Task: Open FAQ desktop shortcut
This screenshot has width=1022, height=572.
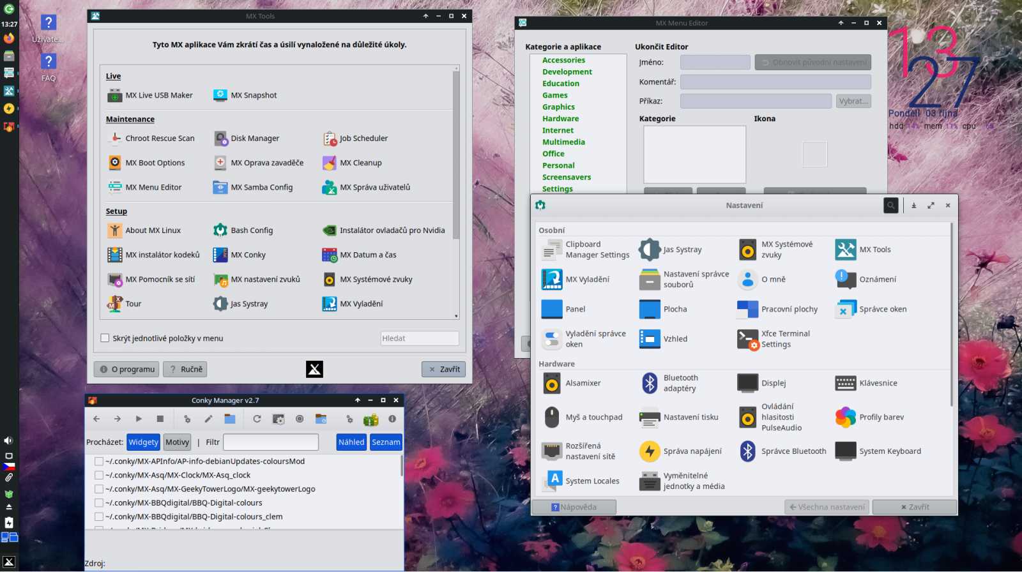Action: pos(49,67)
